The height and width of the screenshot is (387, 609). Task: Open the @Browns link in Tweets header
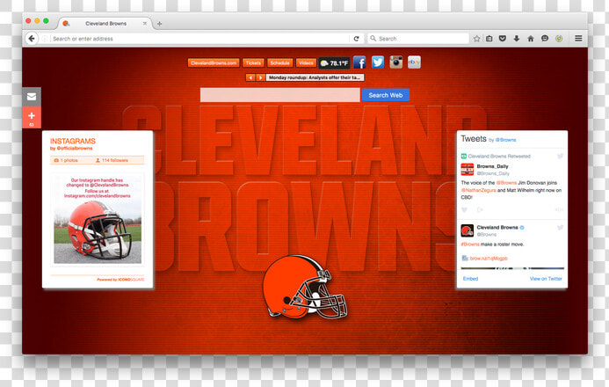click(x=505, y=140)
